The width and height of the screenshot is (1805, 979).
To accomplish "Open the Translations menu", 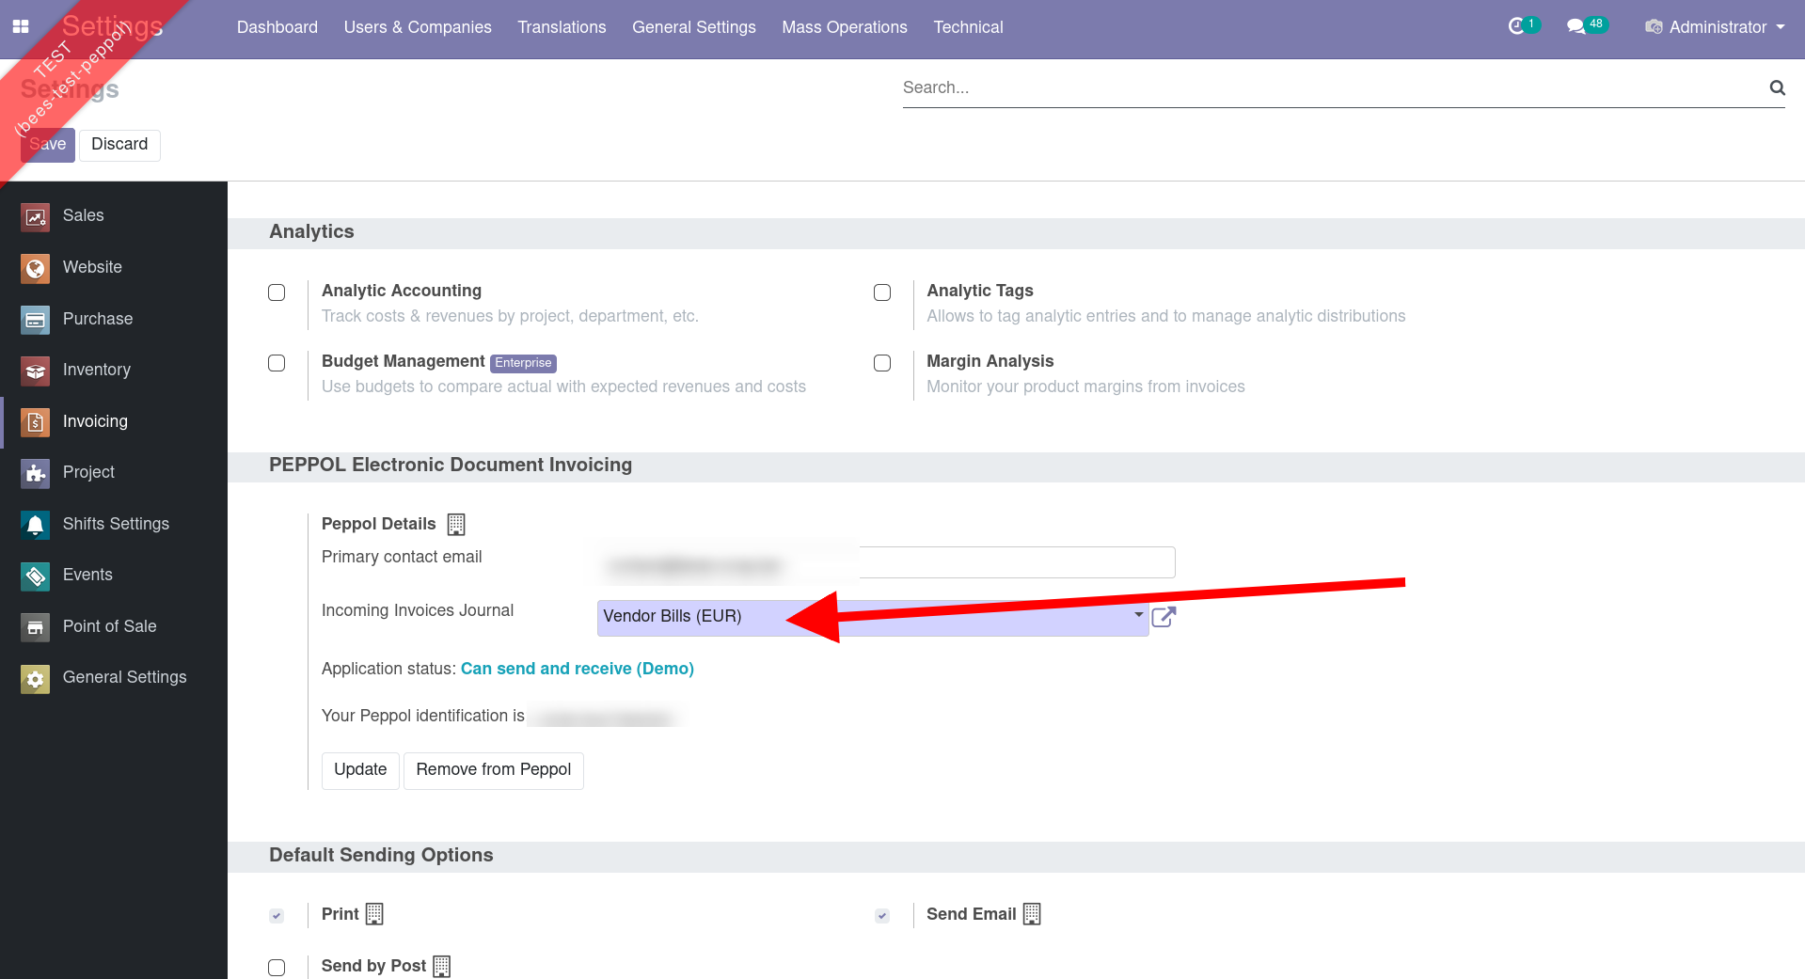I will (562, 27).
